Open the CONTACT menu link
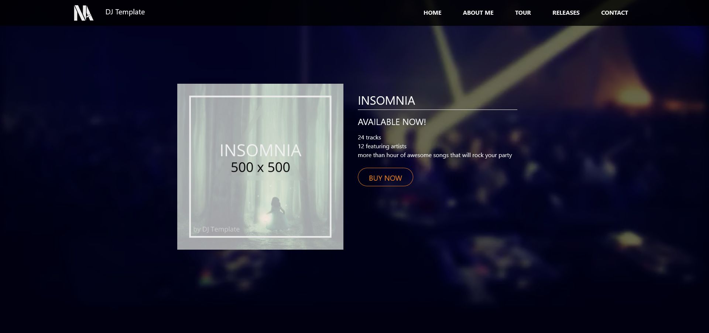The image size is (709, 333). pos(614,13)
